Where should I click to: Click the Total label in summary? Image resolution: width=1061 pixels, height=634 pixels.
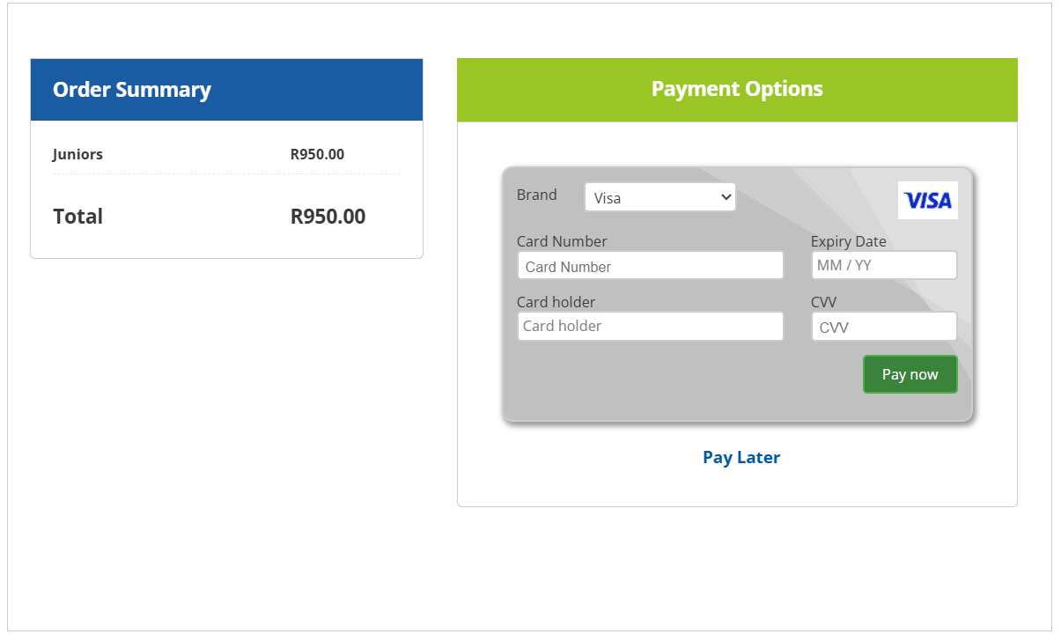click(x=77, y=217)
